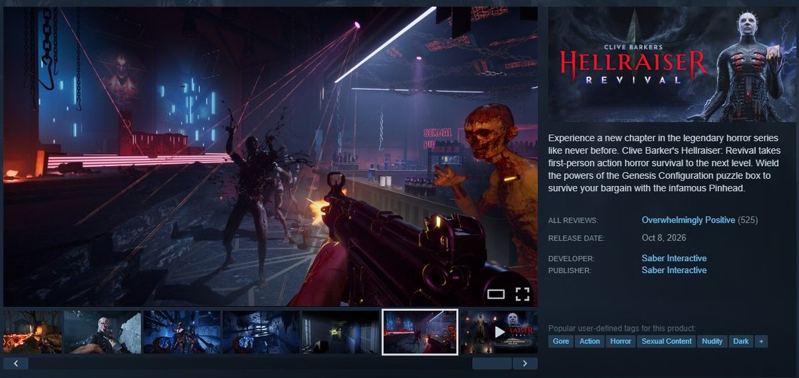The height and width of the screenshot is (378, 799).
Task: Click the ALL REVIEWS label
Action: click(573, 221)
